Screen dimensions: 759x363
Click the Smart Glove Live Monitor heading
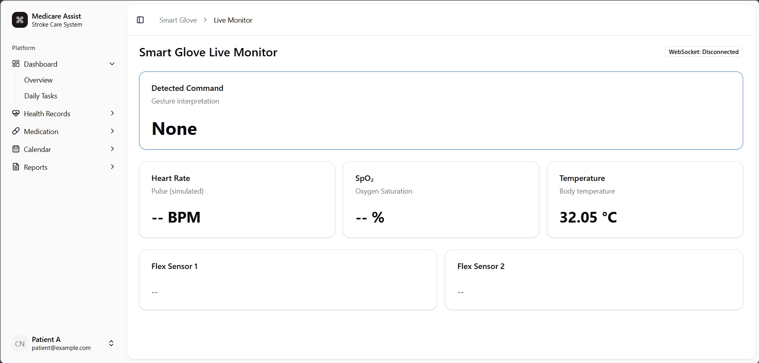[x=208, y=52]
